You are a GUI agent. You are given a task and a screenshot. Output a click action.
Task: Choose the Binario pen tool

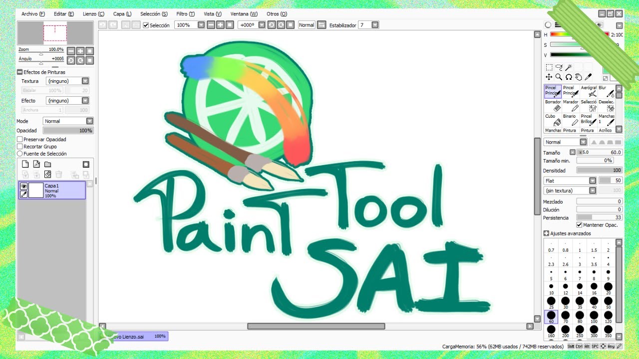pos(571,120)
